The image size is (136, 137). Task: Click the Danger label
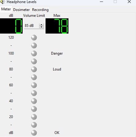pyautogui.click(x=57, y=53)
